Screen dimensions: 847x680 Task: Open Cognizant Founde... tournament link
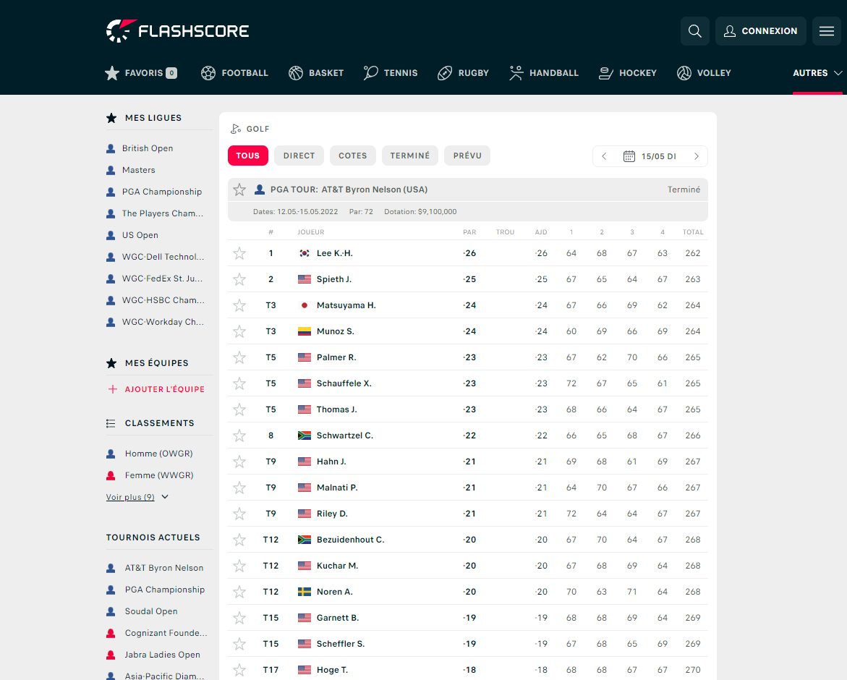point(166,633)
